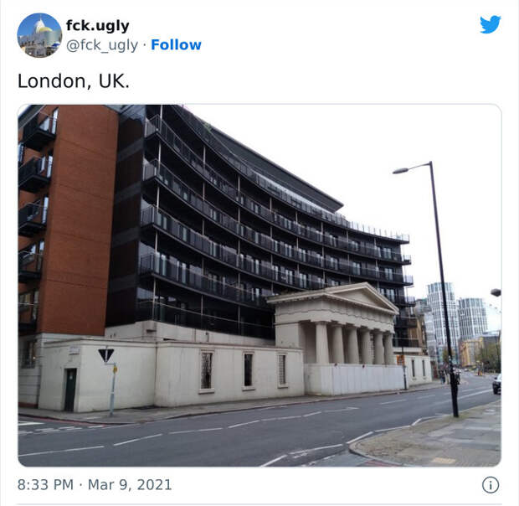Click the blue Twitter bird logo
Viewport: 519px width, 506px height.
[x=491, y=24]
